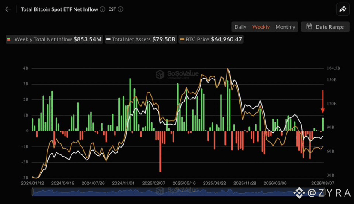Open info icon beside Total Bitcoin Spot ETF title
Screen dimensions: 354x204
tap(103, 9)
